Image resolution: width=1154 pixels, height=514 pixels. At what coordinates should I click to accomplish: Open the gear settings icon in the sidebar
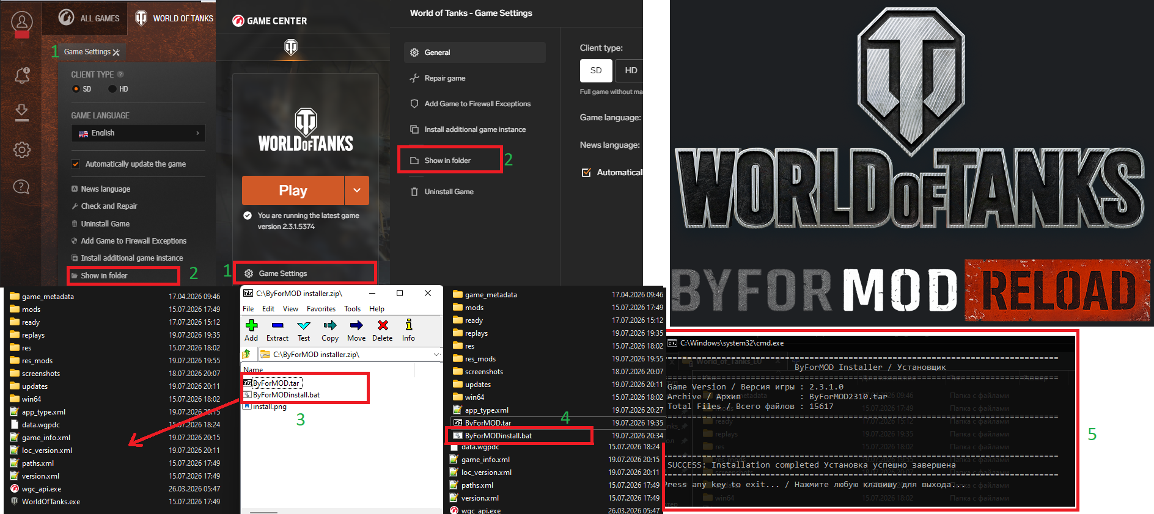click(22, 150)
